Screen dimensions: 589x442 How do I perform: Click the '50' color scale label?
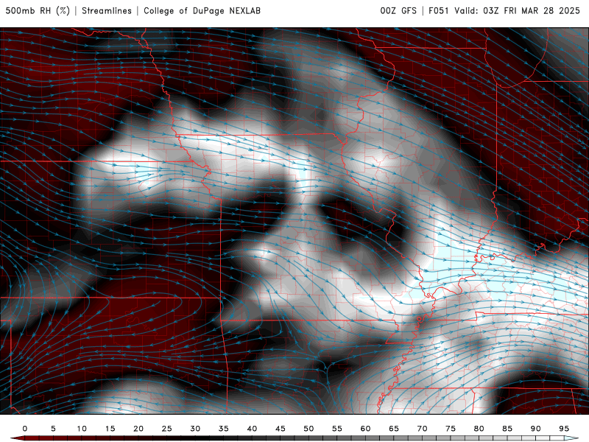point(308,429)
